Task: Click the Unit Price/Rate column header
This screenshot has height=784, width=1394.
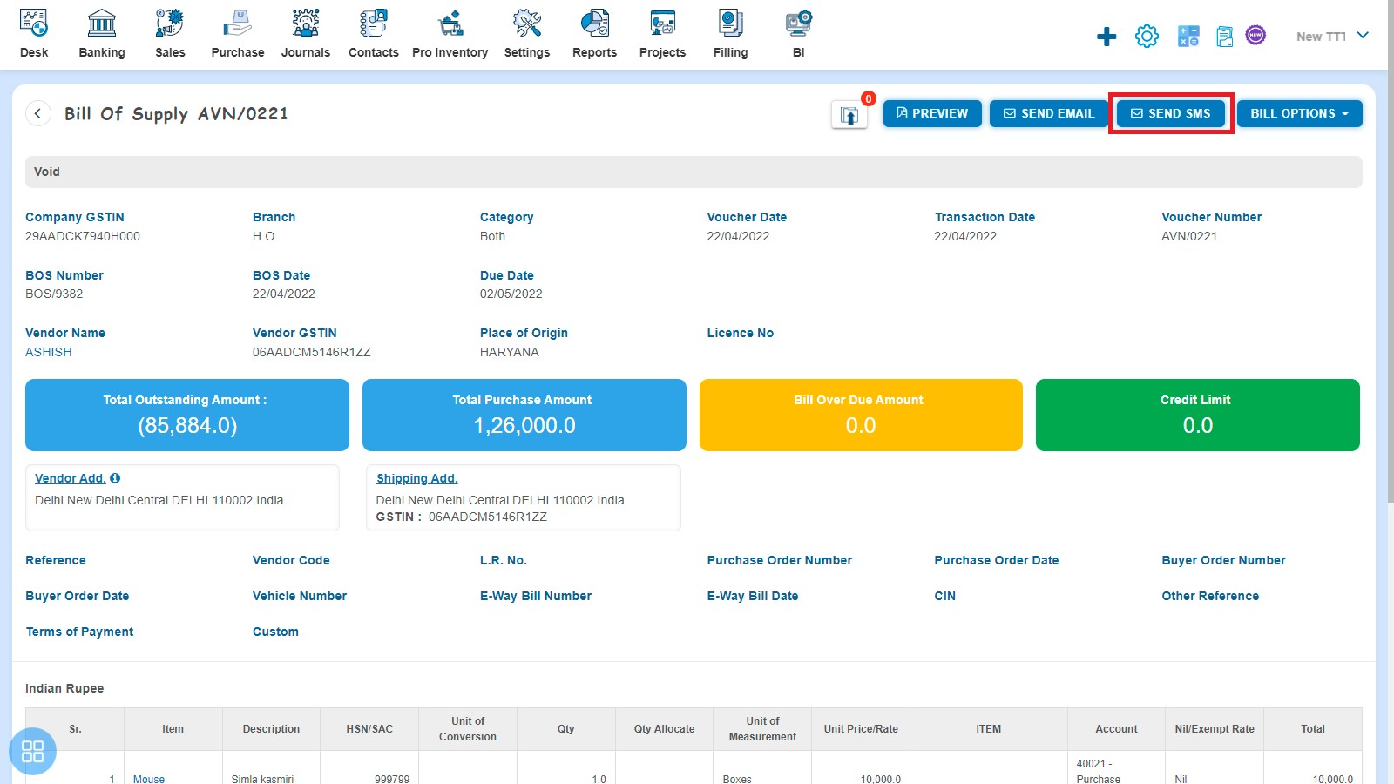Action: (x=861, y=729)
